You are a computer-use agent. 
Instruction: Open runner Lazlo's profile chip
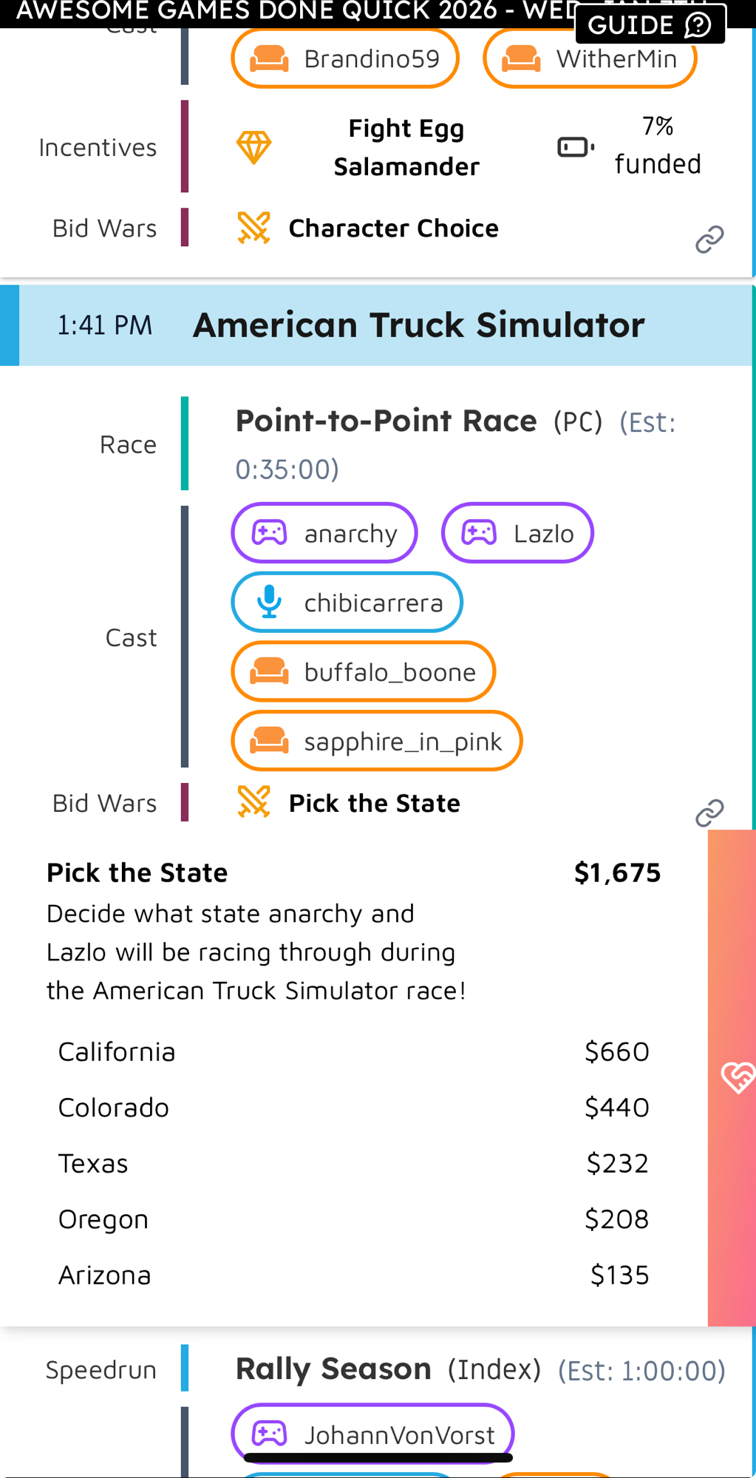tap(517, 533)
